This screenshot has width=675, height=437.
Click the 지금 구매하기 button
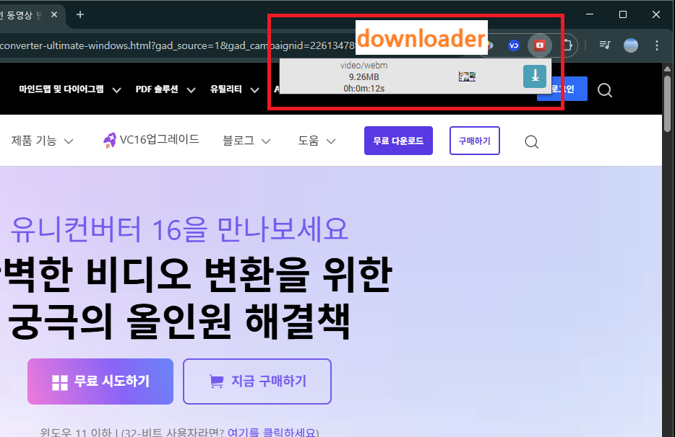click(257, 381)
